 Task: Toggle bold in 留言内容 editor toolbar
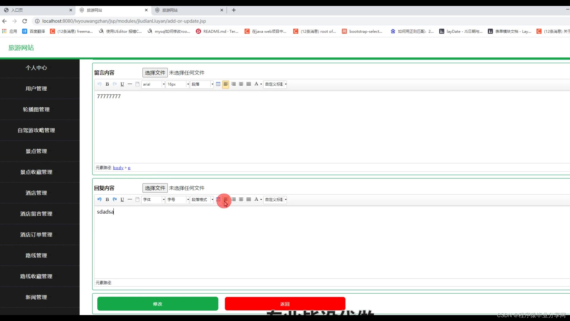point(107,84)
